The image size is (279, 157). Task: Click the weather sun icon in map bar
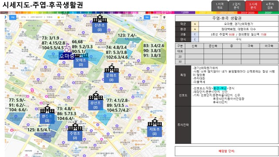[x=58, y=17]
